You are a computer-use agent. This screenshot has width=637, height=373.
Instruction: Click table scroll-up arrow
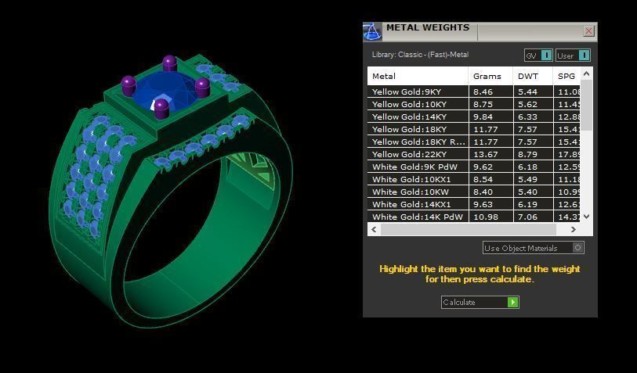(586, 74)
